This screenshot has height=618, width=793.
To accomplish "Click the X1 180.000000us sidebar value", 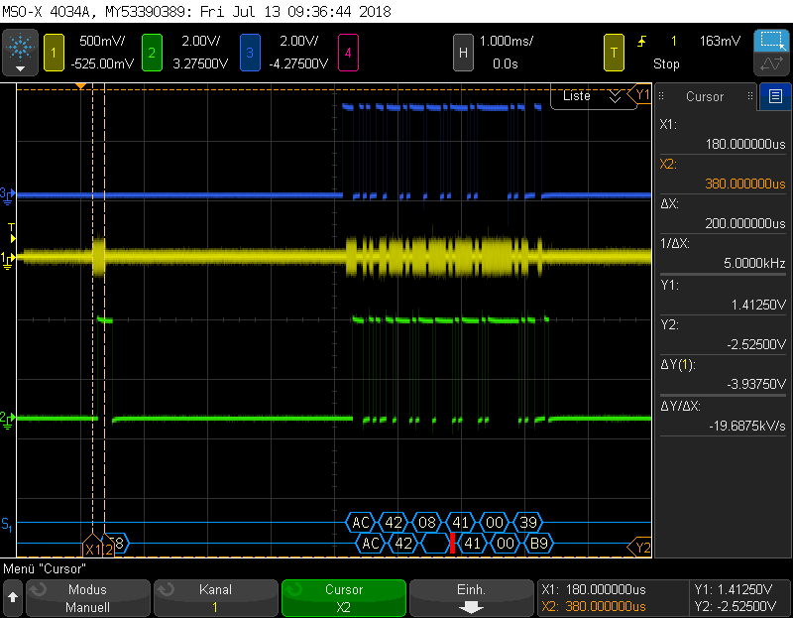I will [745, 144].
